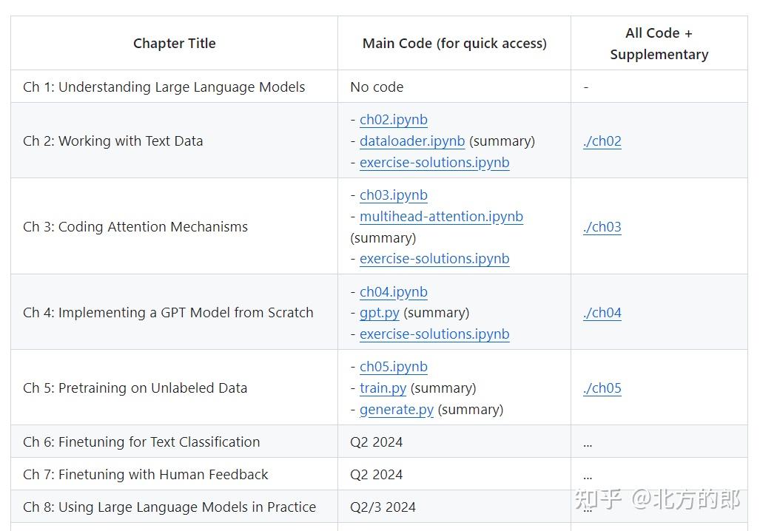The width and height of the screenshot is (760, 531).
Task: Click the Ch 1: Understanding Large Language Models cell
Action: (x=164, y=87)
